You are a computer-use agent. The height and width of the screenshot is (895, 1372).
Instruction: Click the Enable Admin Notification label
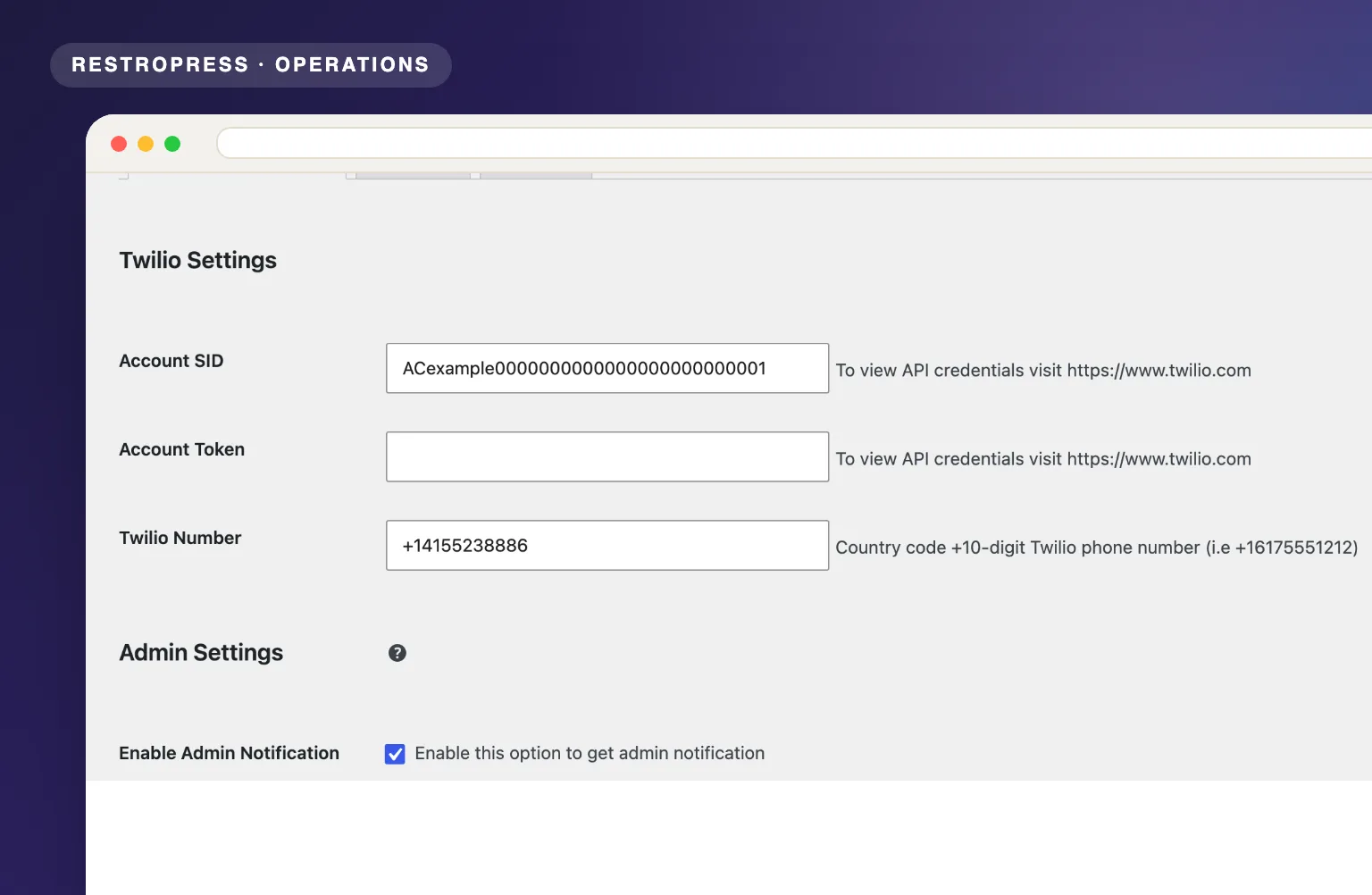pos(230,753)
